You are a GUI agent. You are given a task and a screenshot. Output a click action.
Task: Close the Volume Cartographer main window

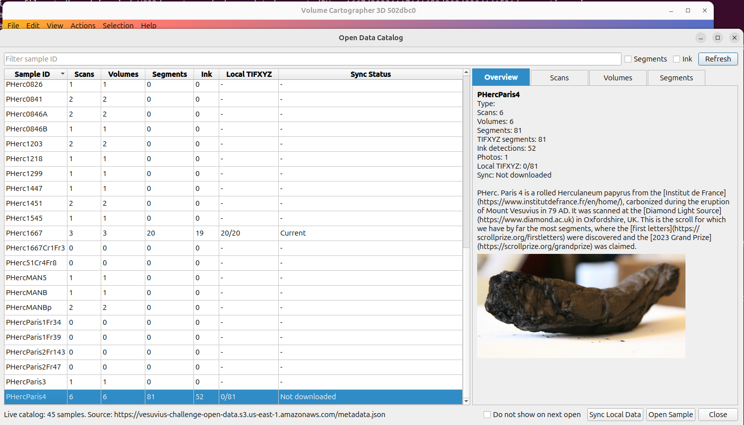705,10
